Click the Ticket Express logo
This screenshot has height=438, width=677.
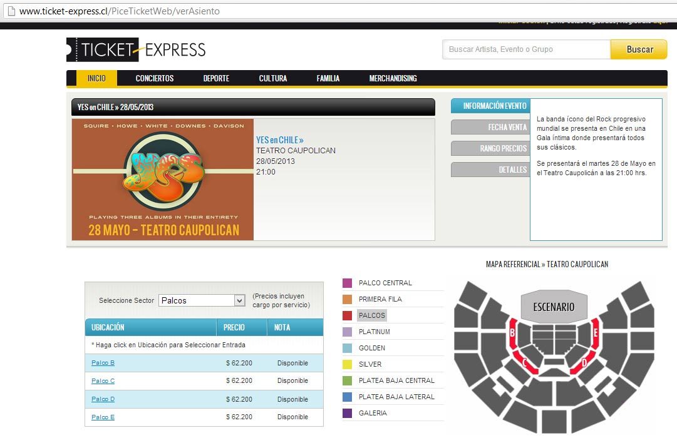click(137, 49)
